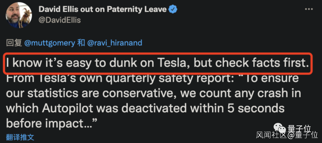Open the three-dot more options menu
This screenshot has height=143, width=322.
(x=309, y=9)
